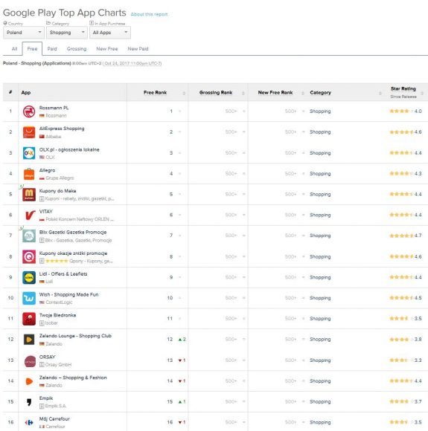Open the All Apps in-app purchase dropdown
Viewport: 428px width, 431px height.
click(x=110, y=33)
